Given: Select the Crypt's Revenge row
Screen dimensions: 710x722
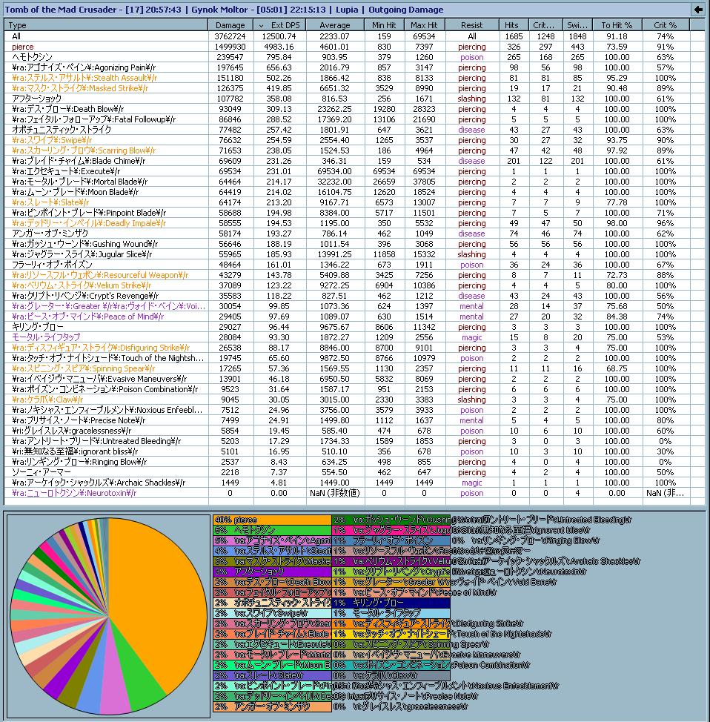Looking at the screenshot, I should point(354,296).
